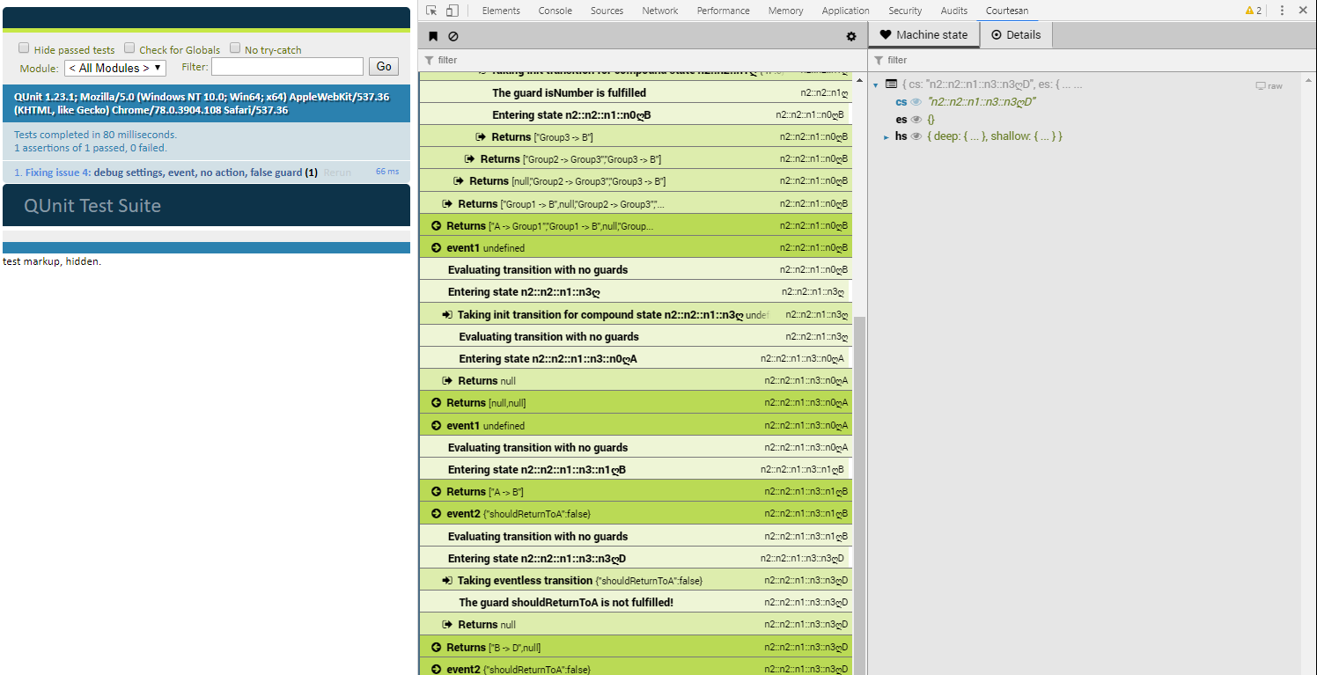Enable the Hide passed tests checkbox
This screenshot has height=675, width=1317.
pyautogui.click(x=23, y=48)
